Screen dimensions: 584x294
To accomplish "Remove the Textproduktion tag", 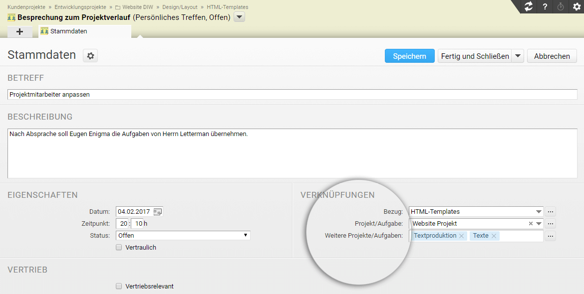I will pos(461,236).
